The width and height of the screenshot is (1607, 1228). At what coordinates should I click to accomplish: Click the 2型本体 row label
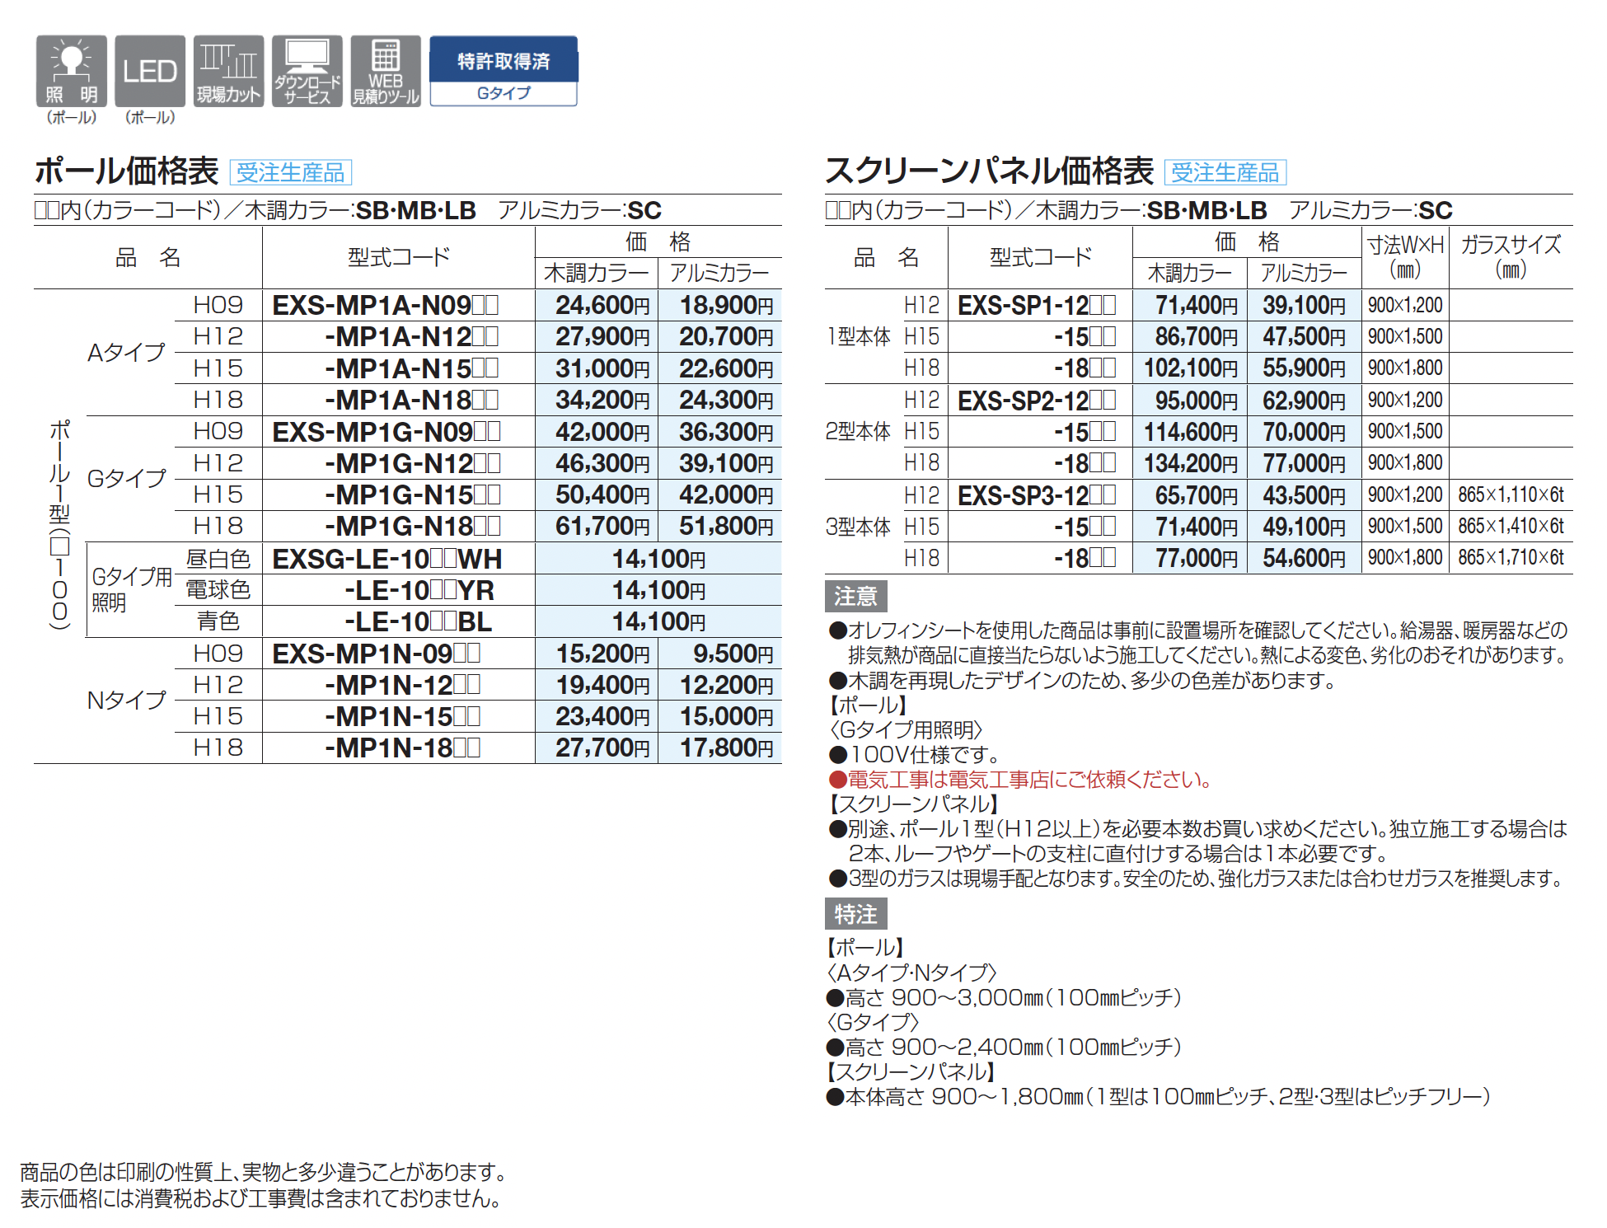[858, 432]
